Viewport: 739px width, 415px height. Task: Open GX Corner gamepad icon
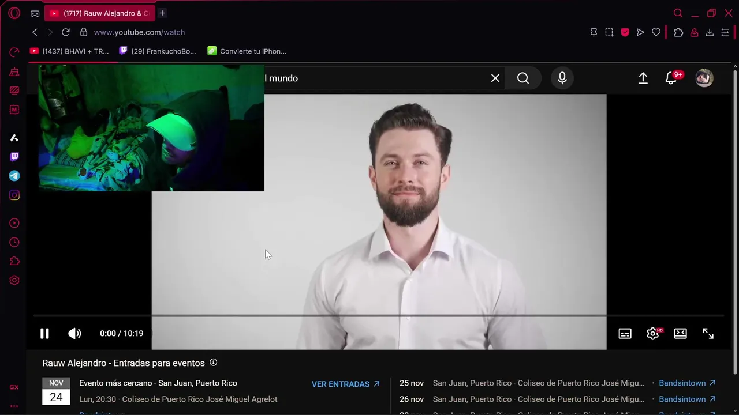click(35, 13)
